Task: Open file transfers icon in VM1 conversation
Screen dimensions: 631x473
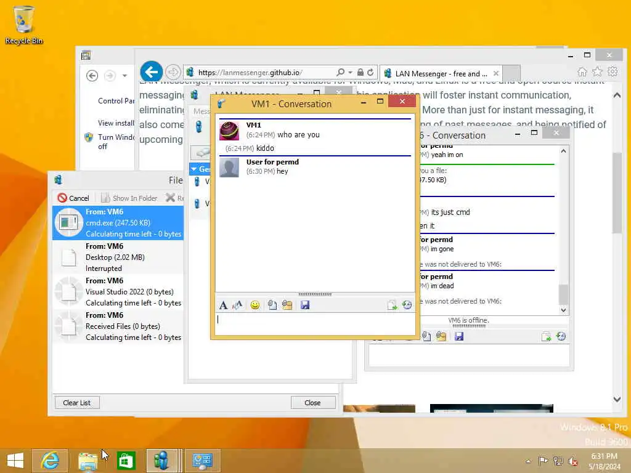Action: (x=392, y=305)
